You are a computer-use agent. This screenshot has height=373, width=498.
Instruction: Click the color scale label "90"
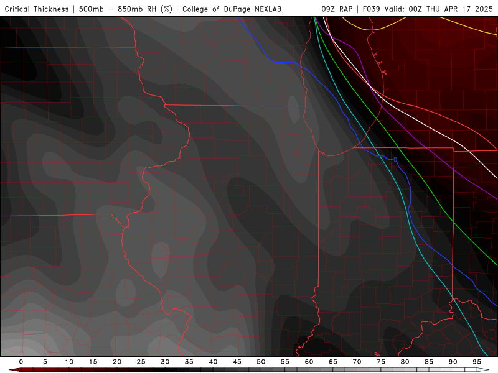click(453, 362)
